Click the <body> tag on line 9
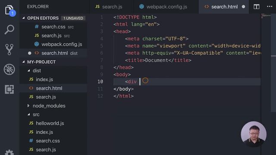This screenshot has height=155, width=276. (x=122, y=74)
